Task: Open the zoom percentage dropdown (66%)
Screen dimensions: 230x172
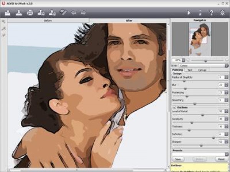Action: coord(184,60)
